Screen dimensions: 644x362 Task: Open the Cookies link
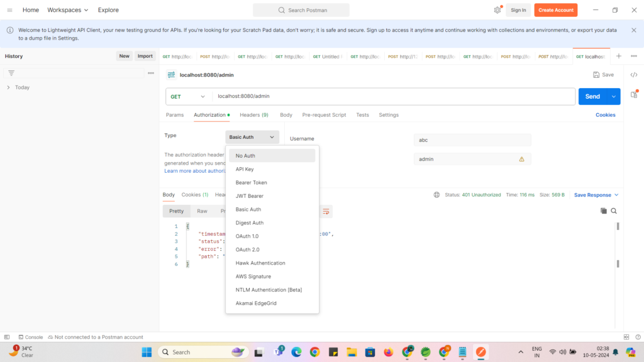(606, 115)
